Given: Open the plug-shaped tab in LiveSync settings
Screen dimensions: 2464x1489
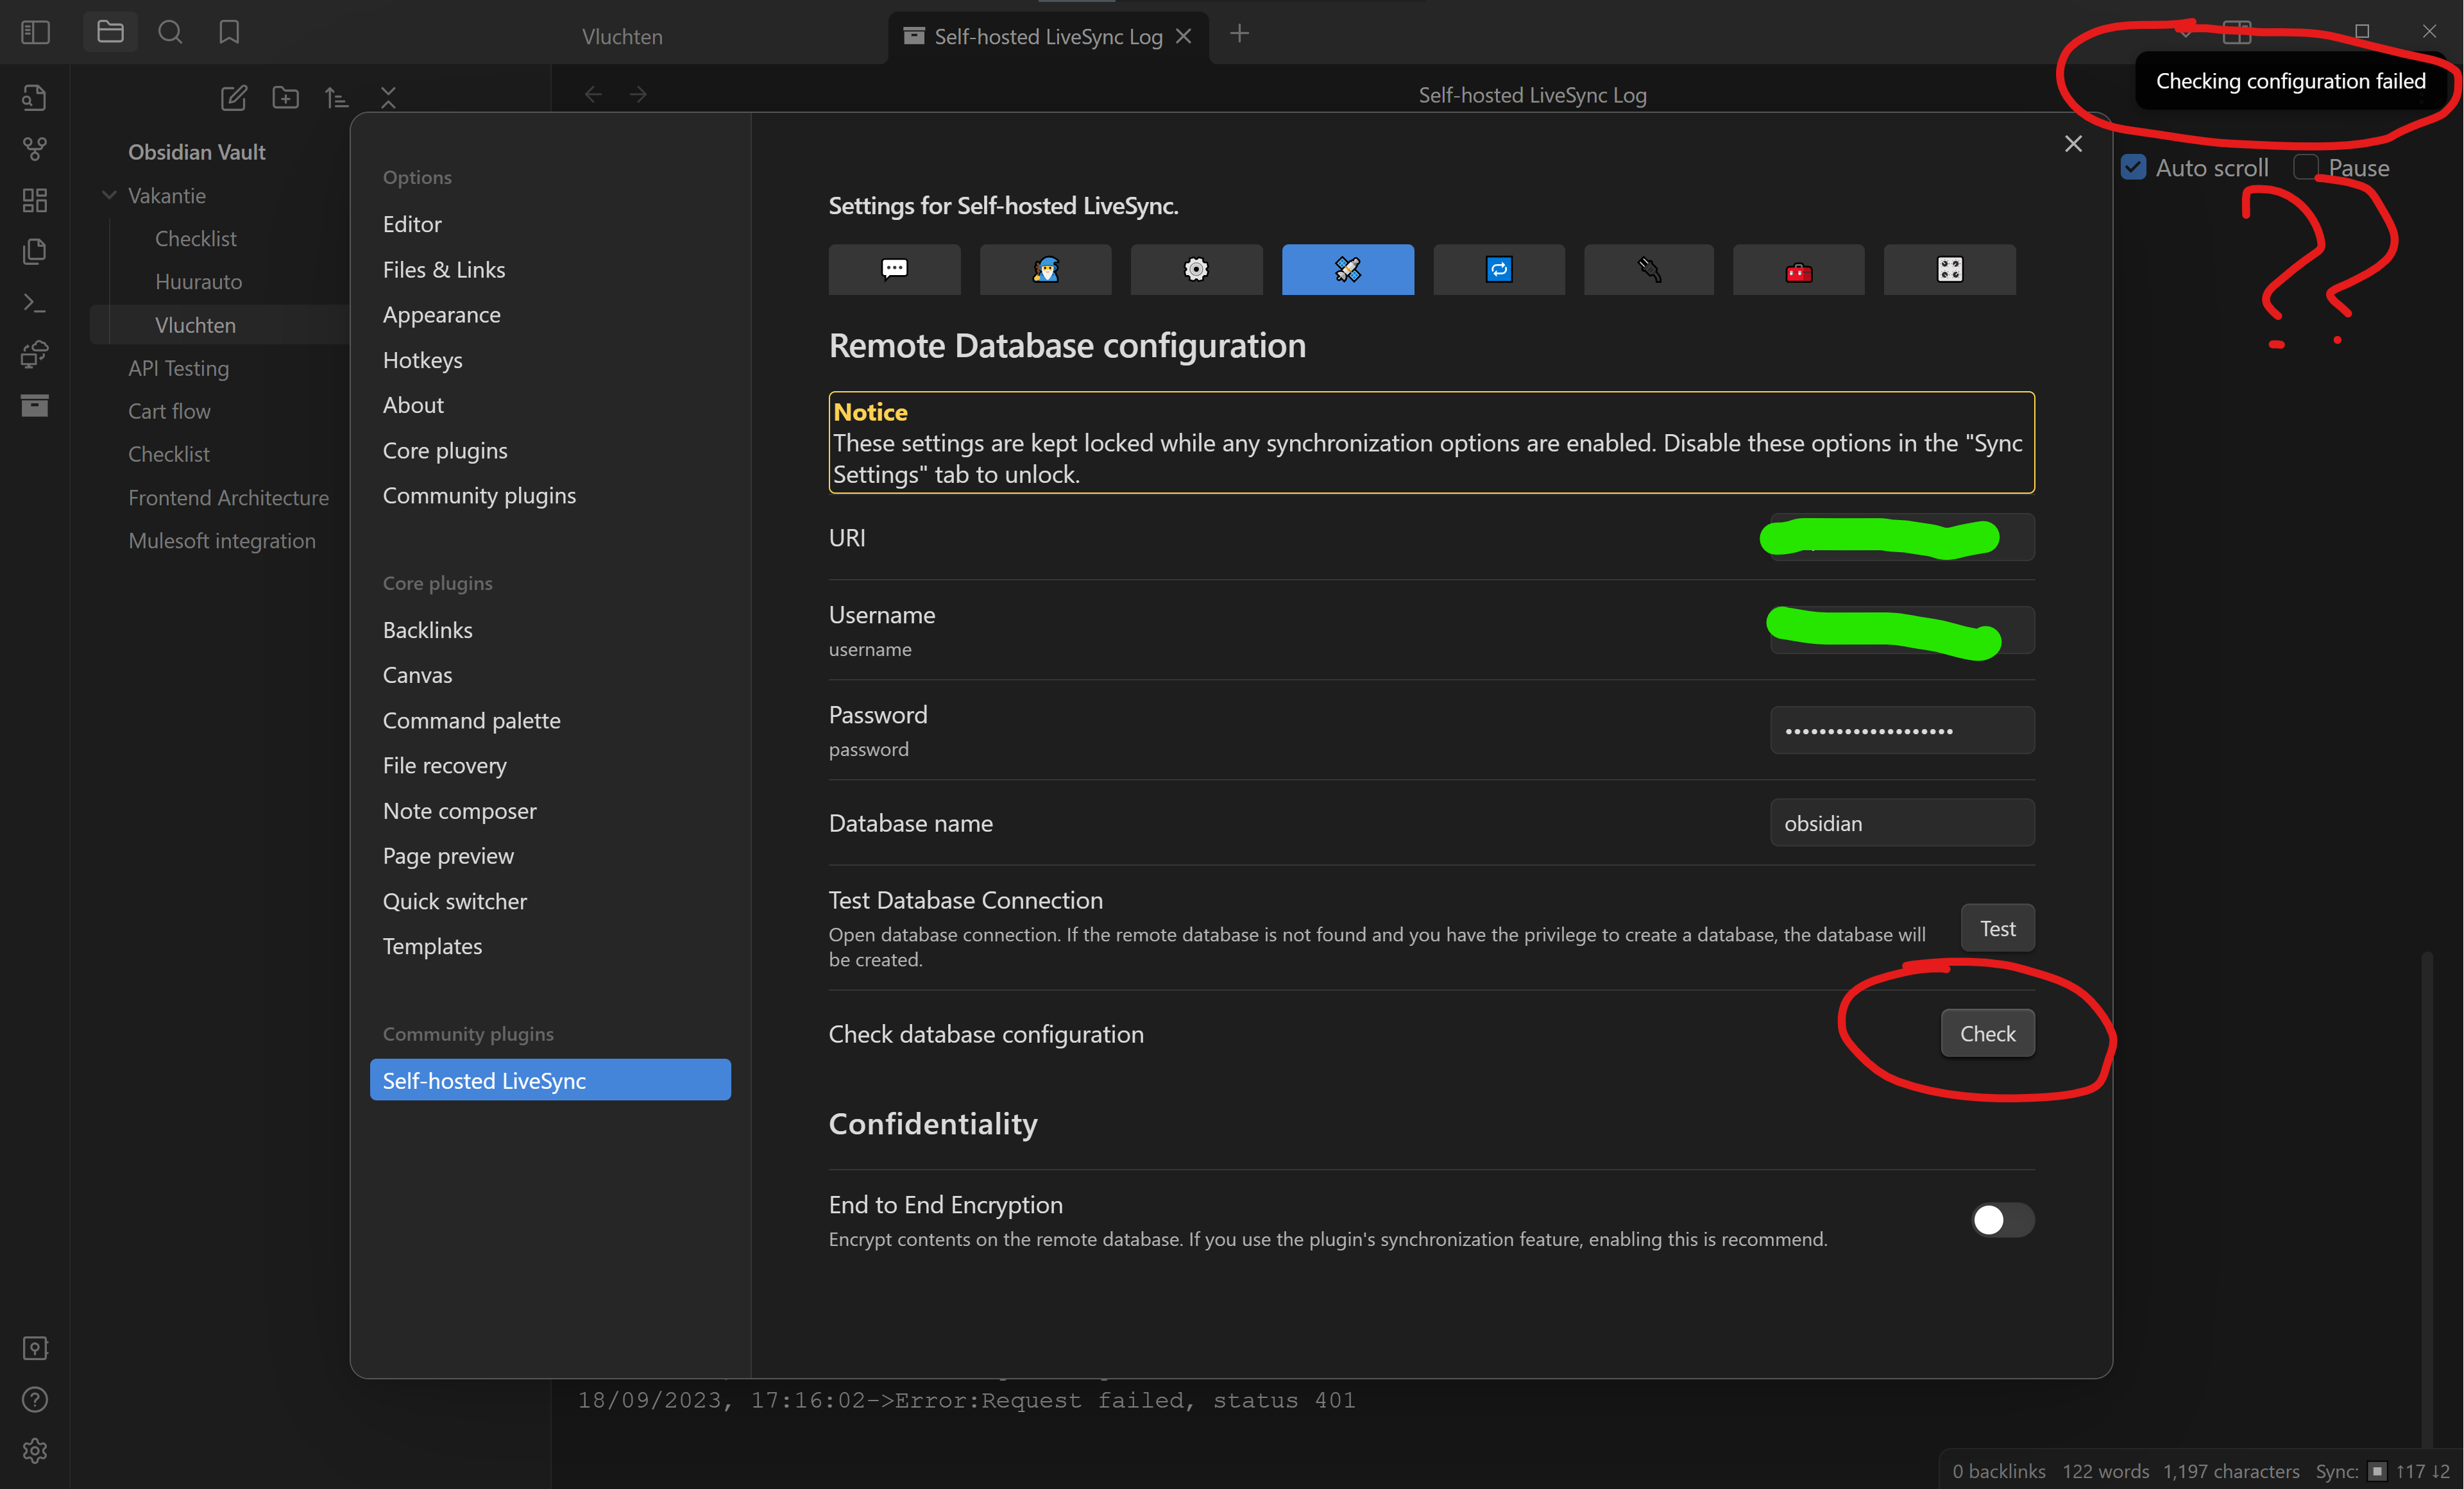Looking at the screenshot, I should 1648,270.
